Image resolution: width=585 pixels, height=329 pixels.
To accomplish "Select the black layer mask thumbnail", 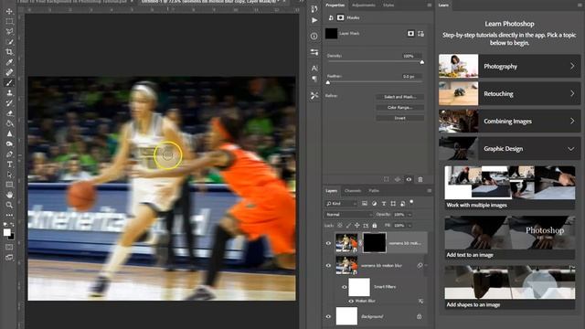I will pos(375,242).
